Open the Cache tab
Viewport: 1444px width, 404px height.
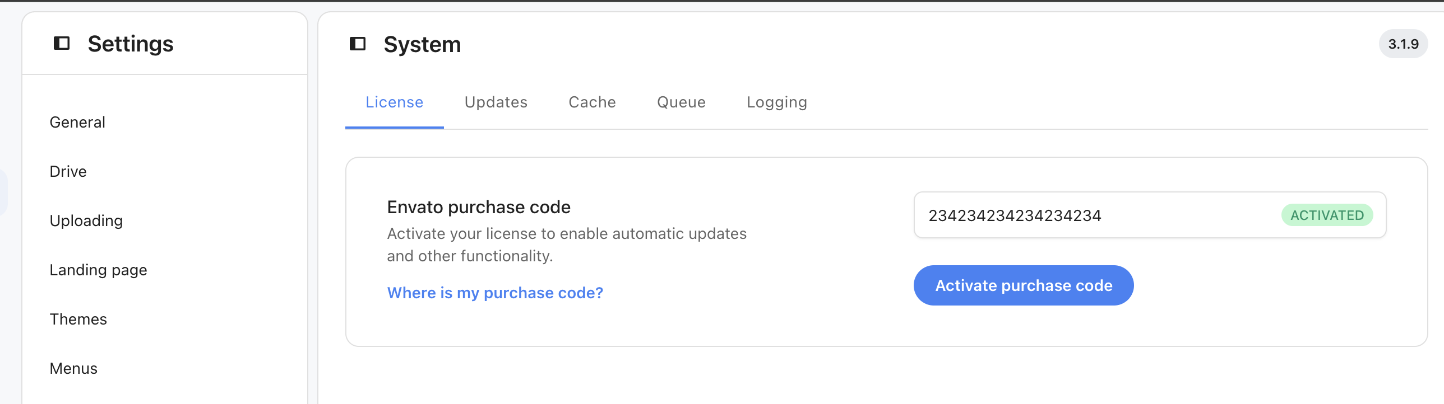(x=592, y=102)
